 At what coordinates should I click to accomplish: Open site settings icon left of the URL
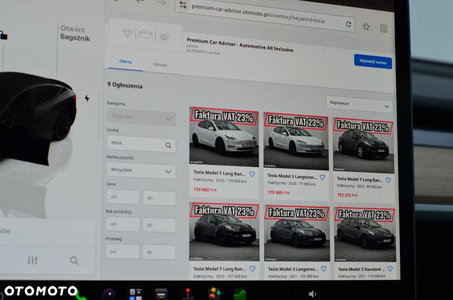pyautogui.click(x=183, y=5)
